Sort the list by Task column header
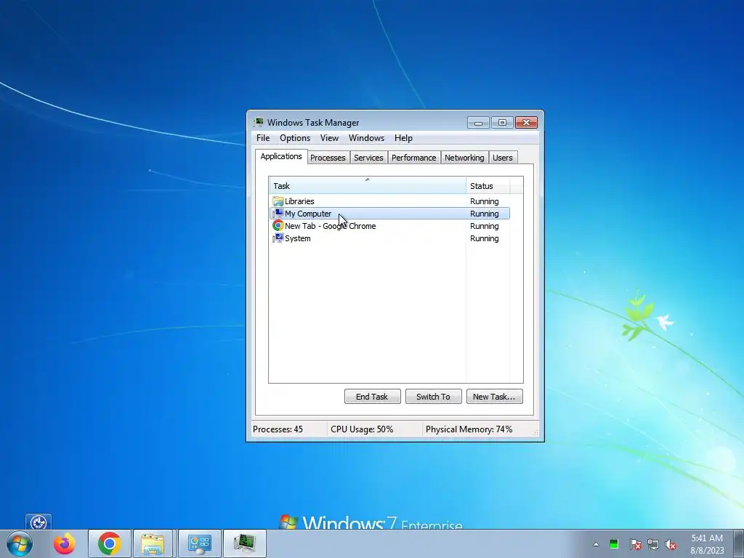Image resolution: width=744 pixels, height=558 pixels. pyautogui.click(x=367, y=186)
